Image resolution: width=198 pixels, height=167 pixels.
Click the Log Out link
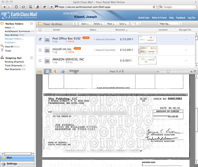191,18
